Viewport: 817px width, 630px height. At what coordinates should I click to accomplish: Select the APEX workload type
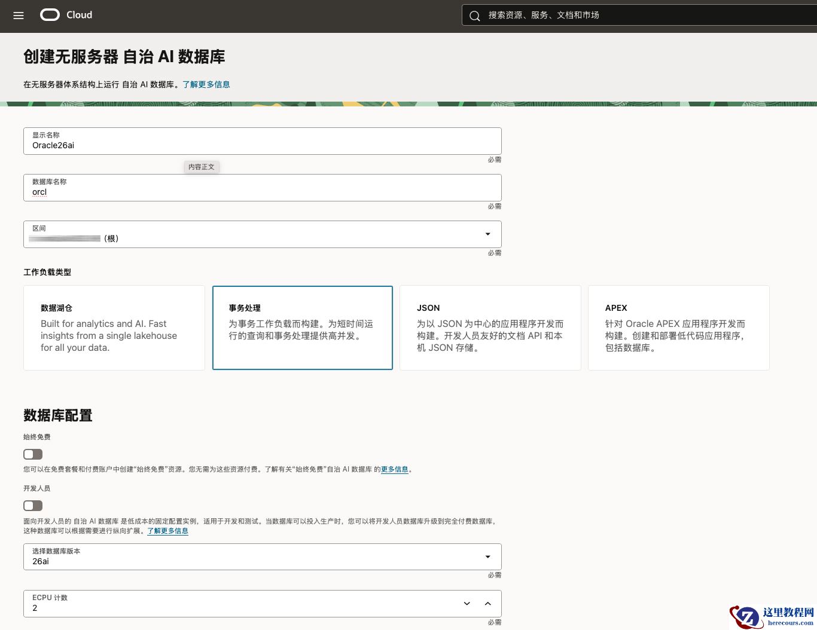pyautogui.click(x=678, y=328)
